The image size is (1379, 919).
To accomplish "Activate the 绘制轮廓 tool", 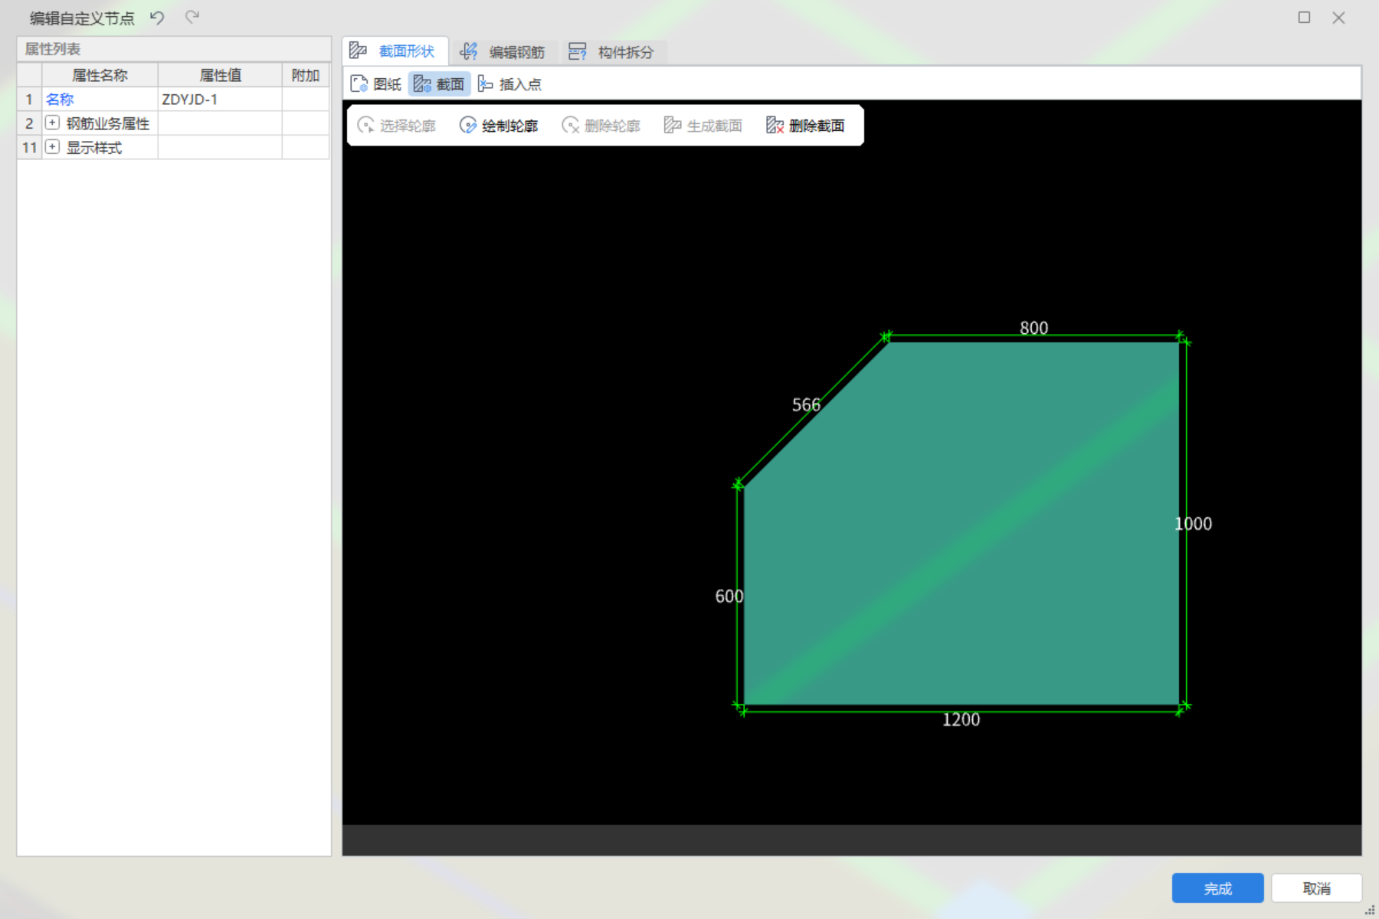I will [499, 126].
